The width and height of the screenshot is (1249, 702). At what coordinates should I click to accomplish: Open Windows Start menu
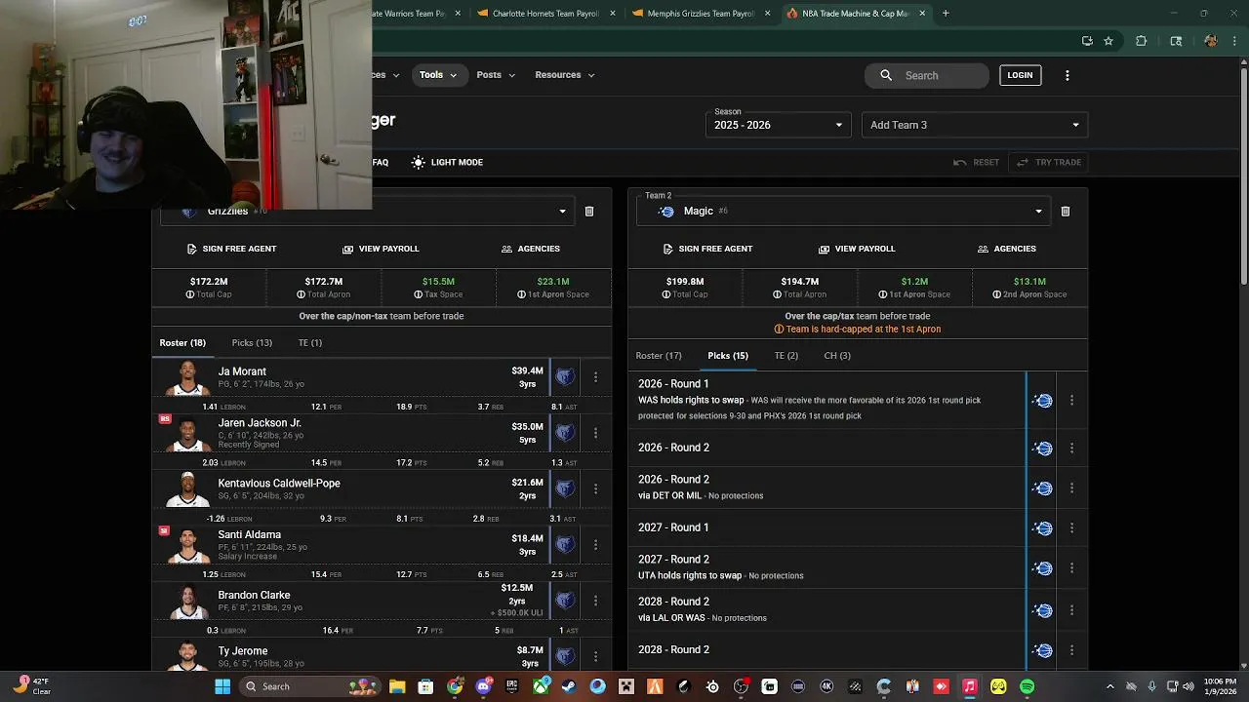click(222, 686)
